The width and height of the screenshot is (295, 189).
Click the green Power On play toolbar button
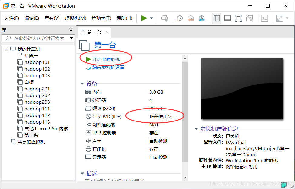(x=144, y=18)
